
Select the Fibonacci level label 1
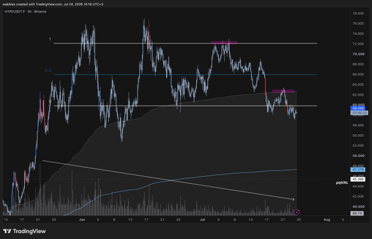pos(50,39)
